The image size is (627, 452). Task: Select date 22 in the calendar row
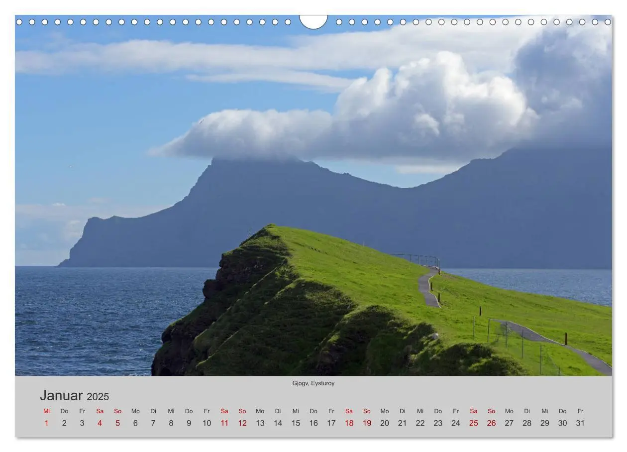pos(420,423)
